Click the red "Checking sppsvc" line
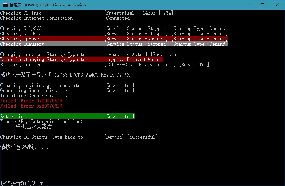The width and height of the screenshot is (285, 186). 114,39
